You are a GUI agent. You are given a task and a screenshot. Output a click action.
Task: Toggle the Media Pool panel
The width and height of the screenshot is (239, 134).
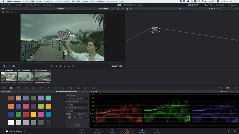tap(32, 5)
